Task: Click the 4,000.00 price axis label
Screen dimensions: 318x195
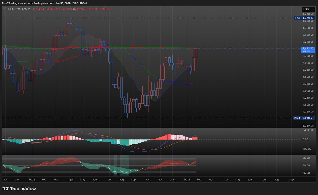Action: coord(308,91)
